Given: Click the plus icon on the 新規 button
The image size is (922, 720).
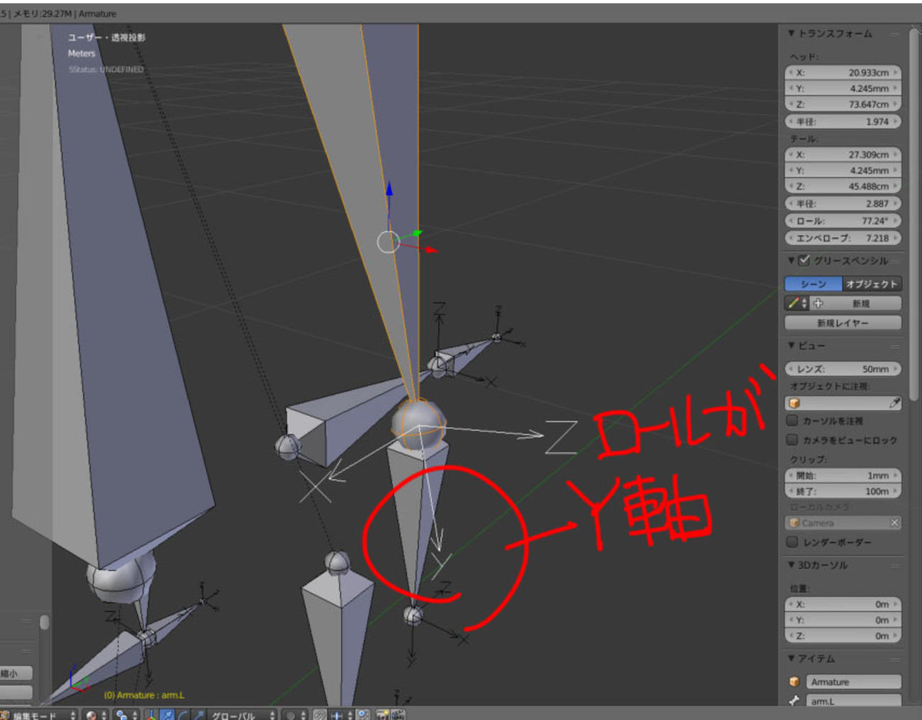Looking at the screenshot, I should point(818,303).
